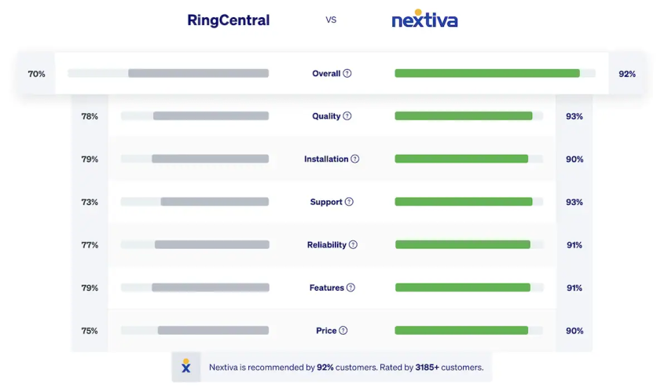Click the green Quality bar for Nextiva
The width and height of the screenshot is (668, 392).
[464, 115]
